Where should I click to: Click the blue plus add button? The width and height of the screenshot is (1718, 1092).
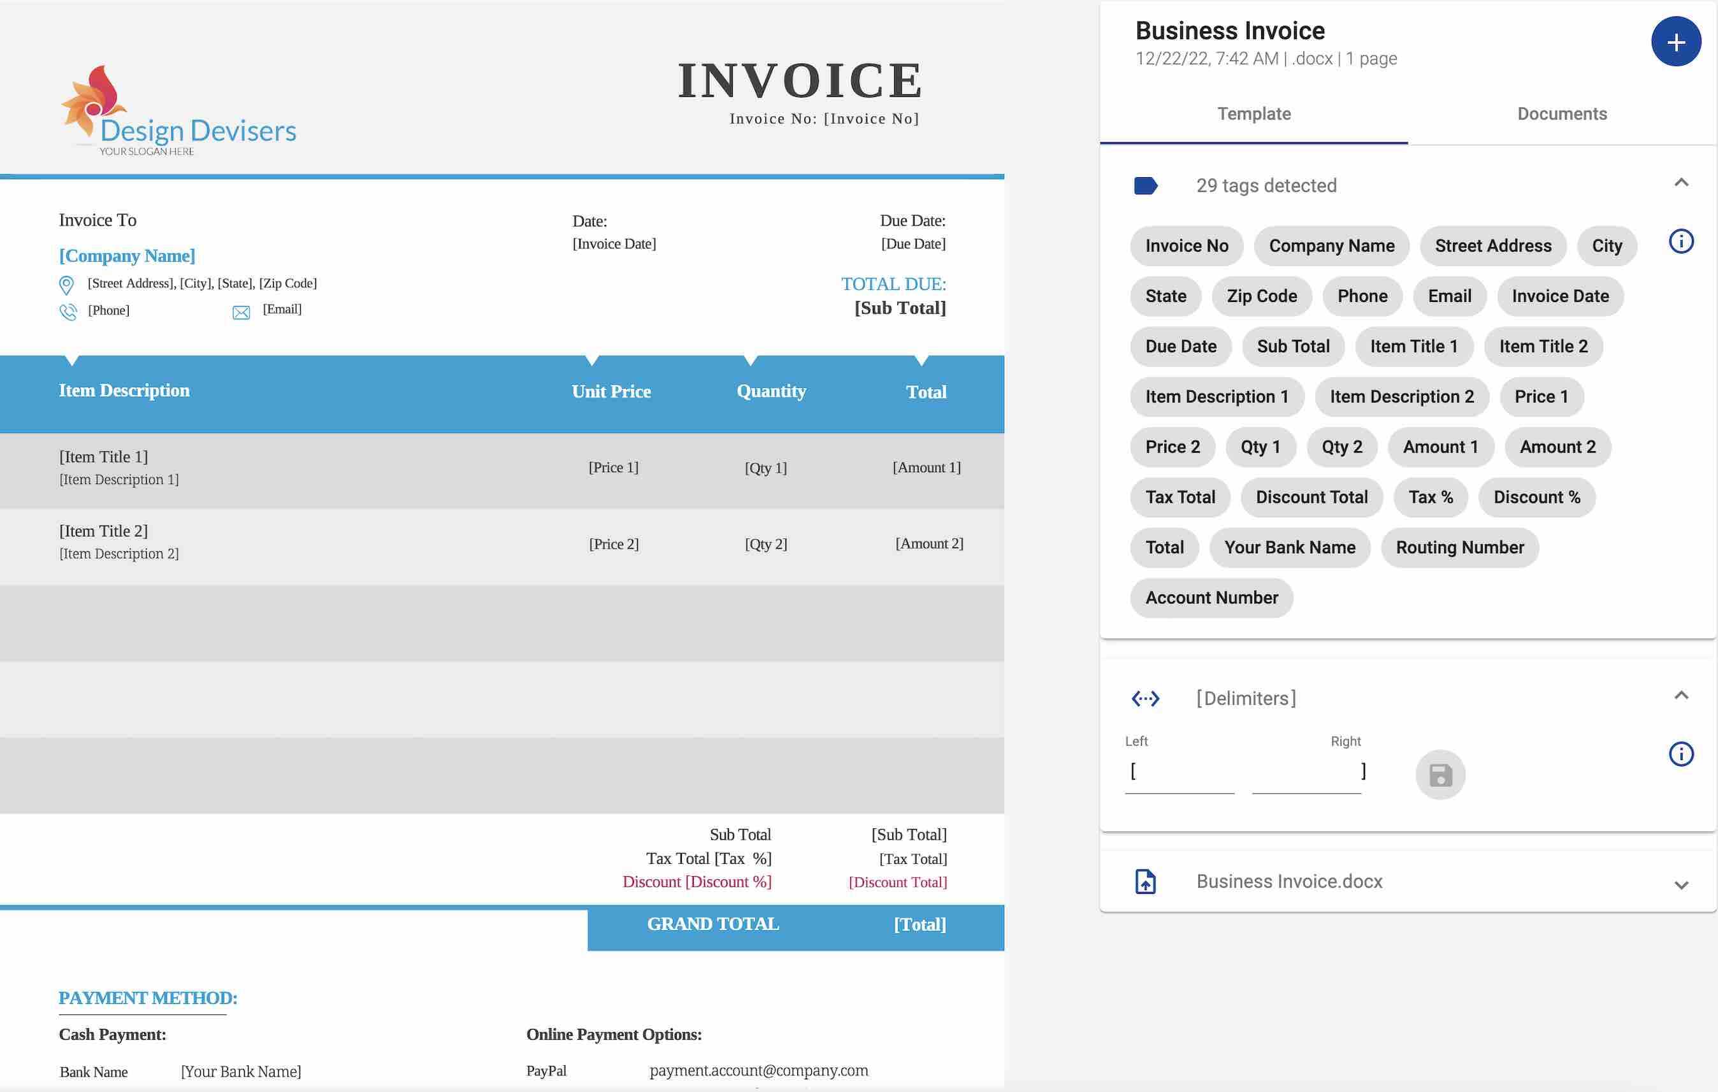click(1675, 42)
